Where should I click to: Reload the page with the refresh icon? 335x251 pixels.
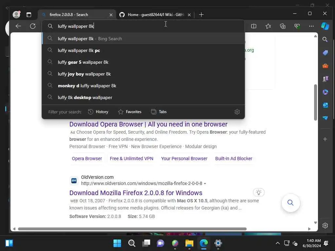[33, 26]
